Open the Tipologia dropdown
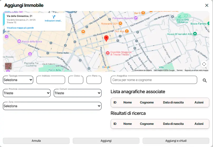The height and width of the screenshot is (147, 213). click(x=18, y=80)
